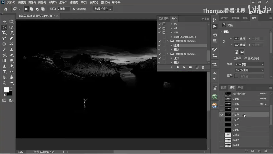Choose Add to selection mode icon
Image resolution: width=273 pixels, height=154 pixels.
point(32,9)
